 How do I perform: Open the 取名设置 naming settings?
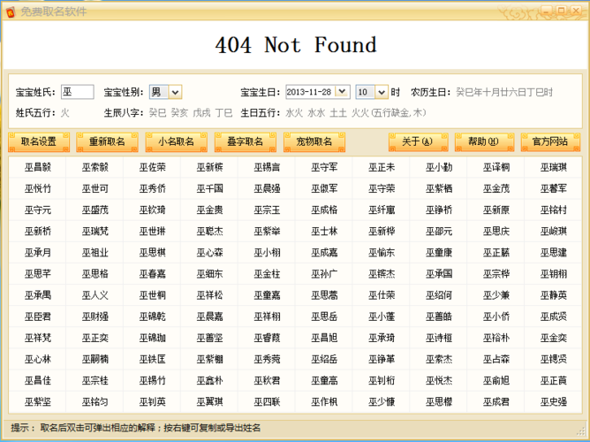[x=39, y=142]
